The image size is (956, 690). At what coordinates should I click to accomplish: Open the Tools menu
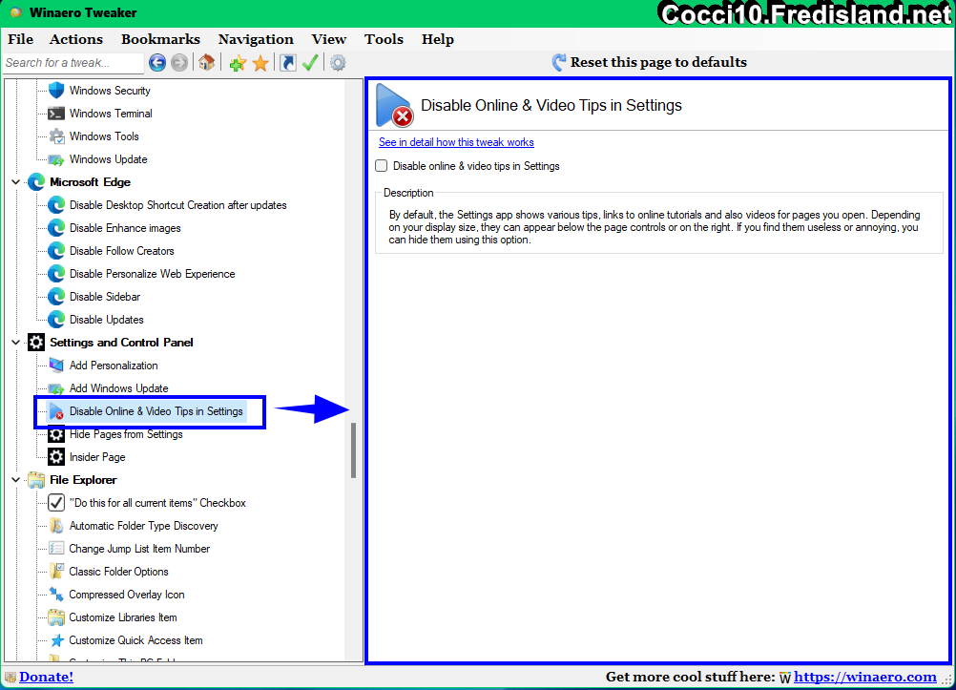(384, 39)
